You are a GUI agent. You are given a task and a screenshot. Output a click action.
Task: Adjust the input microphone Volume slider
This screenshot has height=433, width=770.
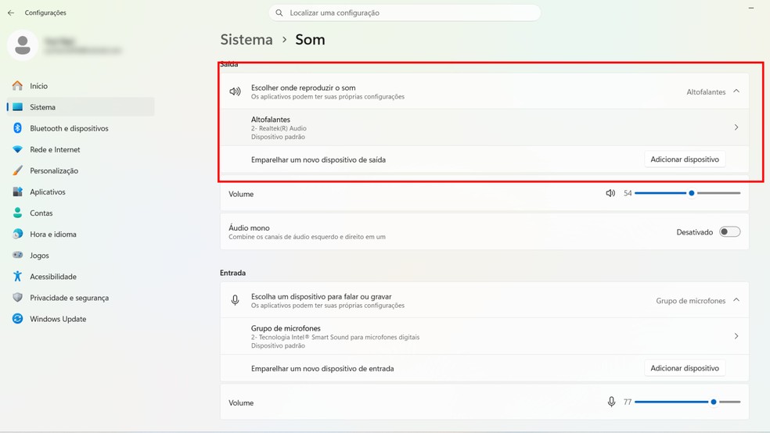pyautogui.click(x=687, y=402)
